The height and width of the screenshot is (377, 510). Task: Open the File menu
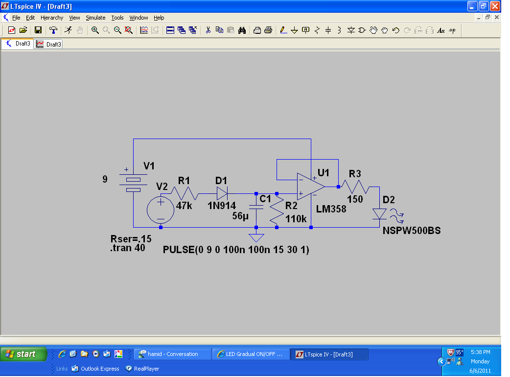(x=16, y=18)
